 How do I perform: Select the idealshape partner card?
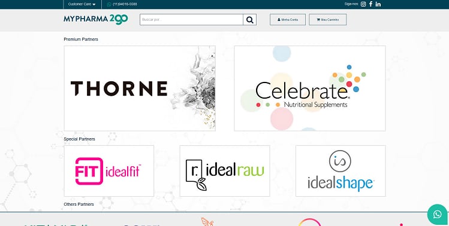pos(340,171)
